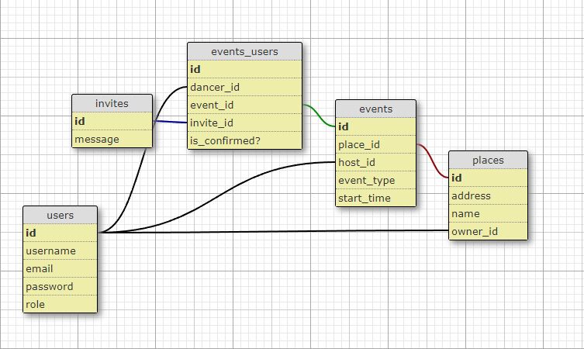Click the start_time field in events
Viewport: 584px width, 349px height.
[376, 198]
